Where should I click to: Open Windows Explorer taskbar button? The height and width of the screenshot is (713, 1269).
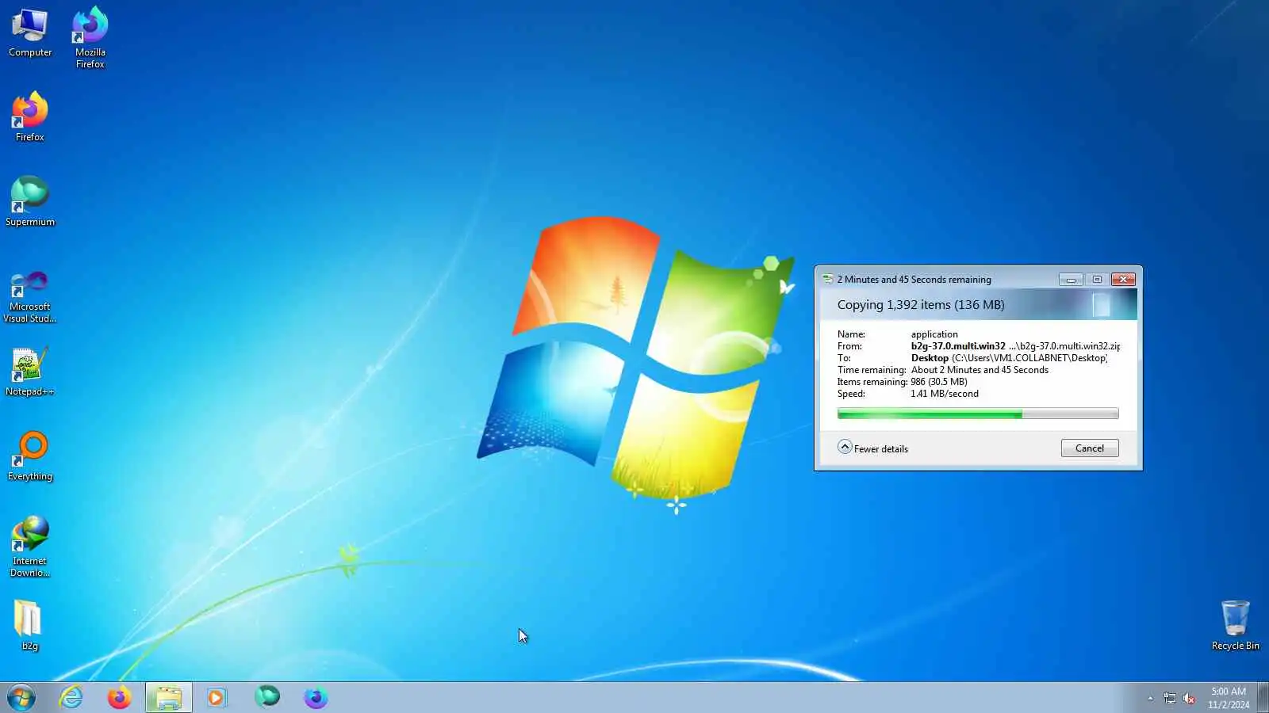pyautogui.click(x=168, y=698)
